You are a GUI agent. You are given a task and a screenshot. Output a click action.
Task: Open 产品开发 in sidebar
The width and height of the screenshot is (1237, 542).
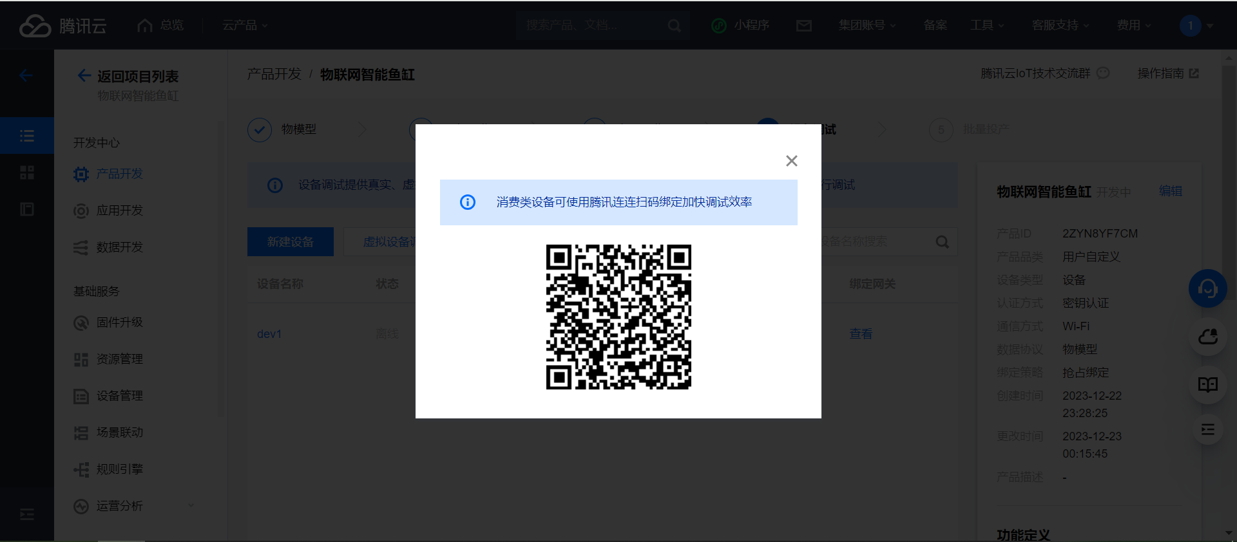[x=120, y=174]
